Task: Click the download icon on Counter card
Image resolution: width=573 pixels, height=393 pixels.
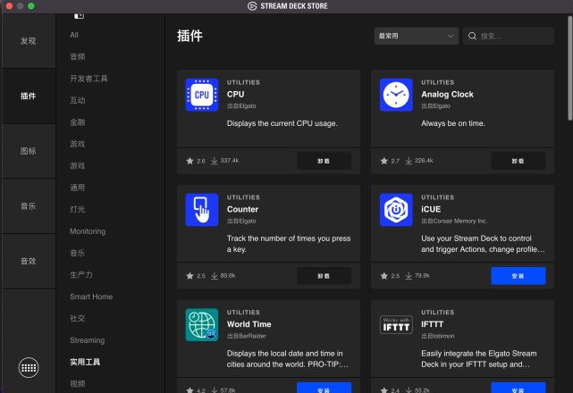Action: point(215,276)
